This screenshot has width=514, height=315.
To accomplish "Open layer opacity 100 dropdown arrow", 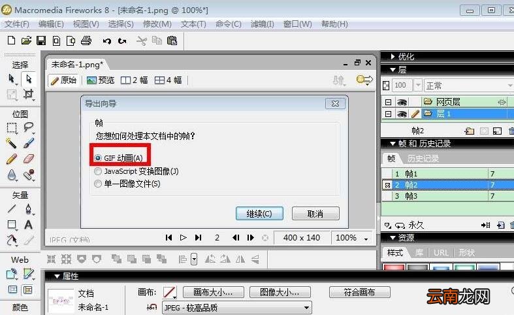I will click(418, 86).
